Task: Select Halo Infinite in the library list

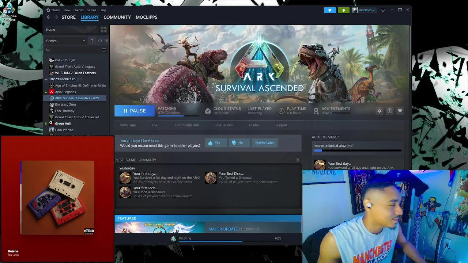Action: point(64,130)
